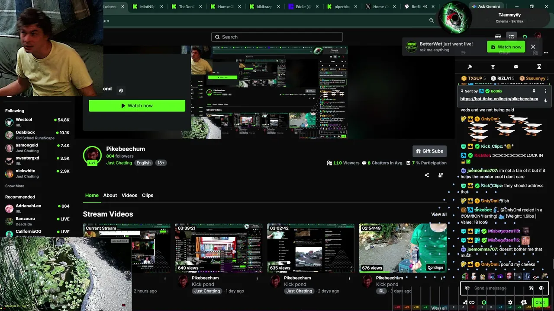554x311 pixels.
Task: Click the Pikebeechum channel avatar
Action: click(92, 155)
